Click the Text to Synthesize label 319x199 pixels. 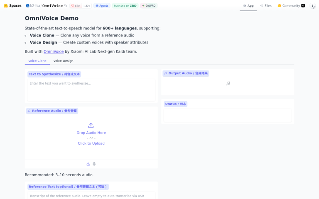pyautogui.click(x=54, y=74)
